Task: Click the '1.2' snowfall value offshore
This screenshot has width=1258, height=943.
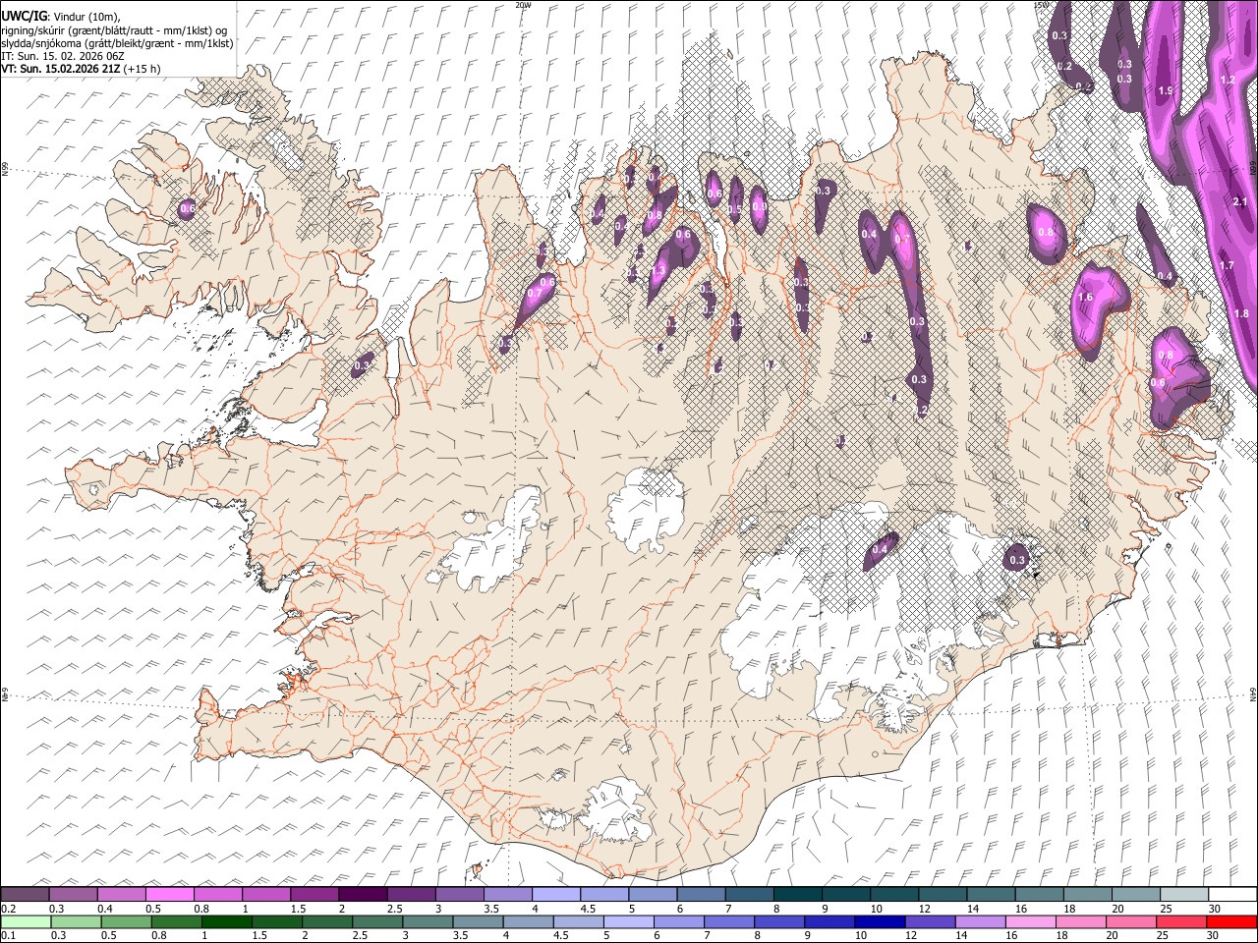Action: click(x=1228, y=80)
